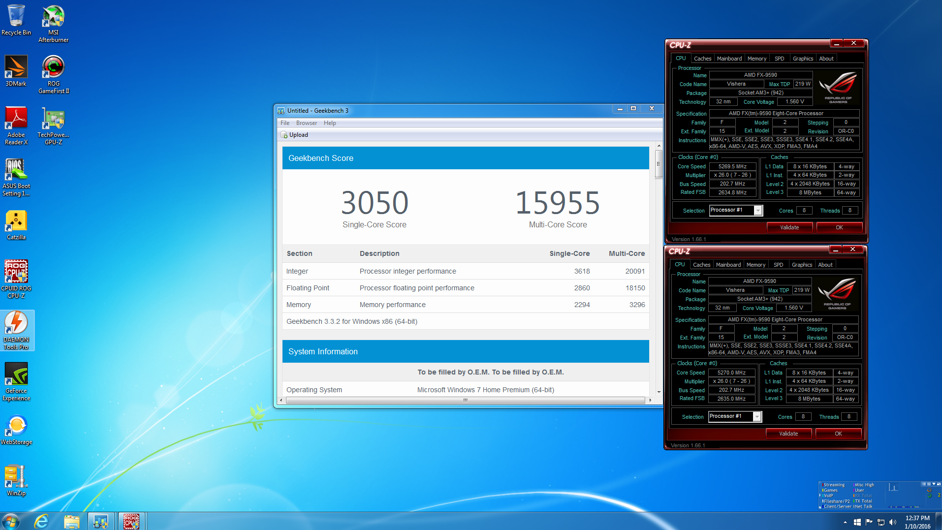Switch to Caches tab in lower CPU-Z

[x=701, y=265]
